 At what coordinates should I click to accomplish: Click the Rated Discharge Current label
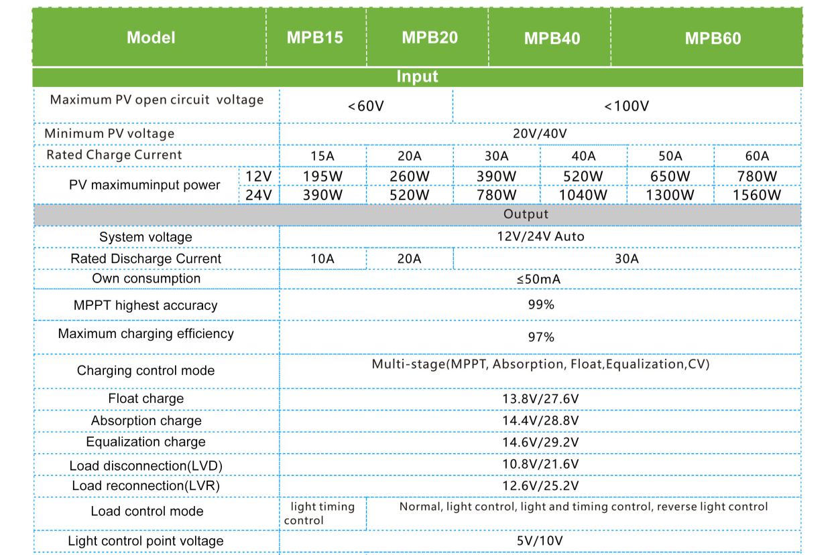pyautogui.click(x=145, y=258)
